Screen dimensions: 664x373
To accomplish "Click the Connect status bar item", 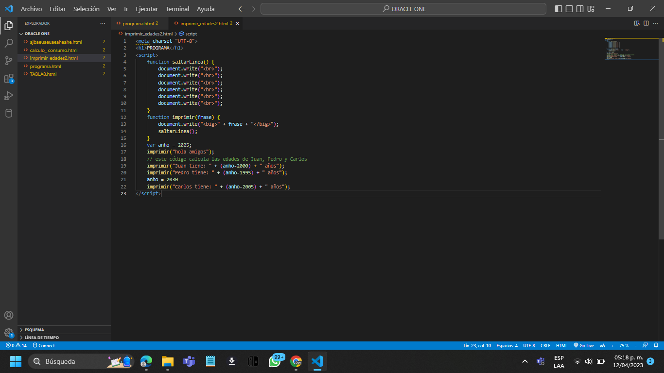I will [x=44, y=346].
